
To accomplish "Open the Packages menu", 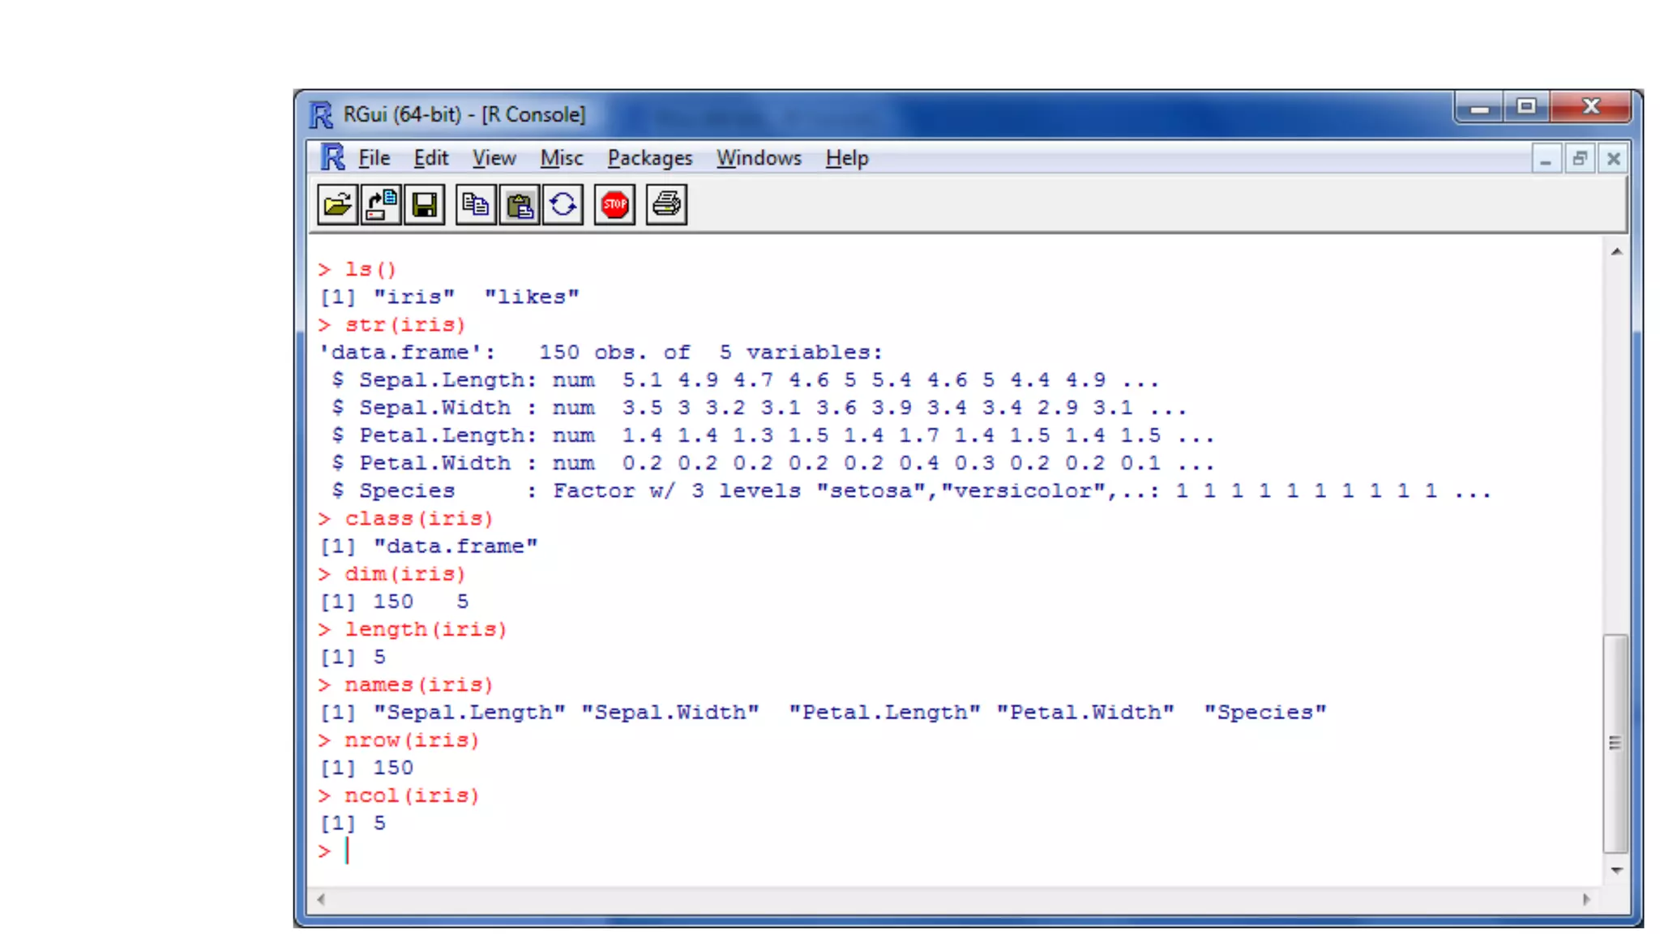I will pyautogui.click(x=649, y=158).
